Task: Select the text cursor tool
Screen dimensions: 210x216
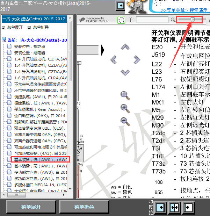Action: pyautogui.click(x=131, y=20)
